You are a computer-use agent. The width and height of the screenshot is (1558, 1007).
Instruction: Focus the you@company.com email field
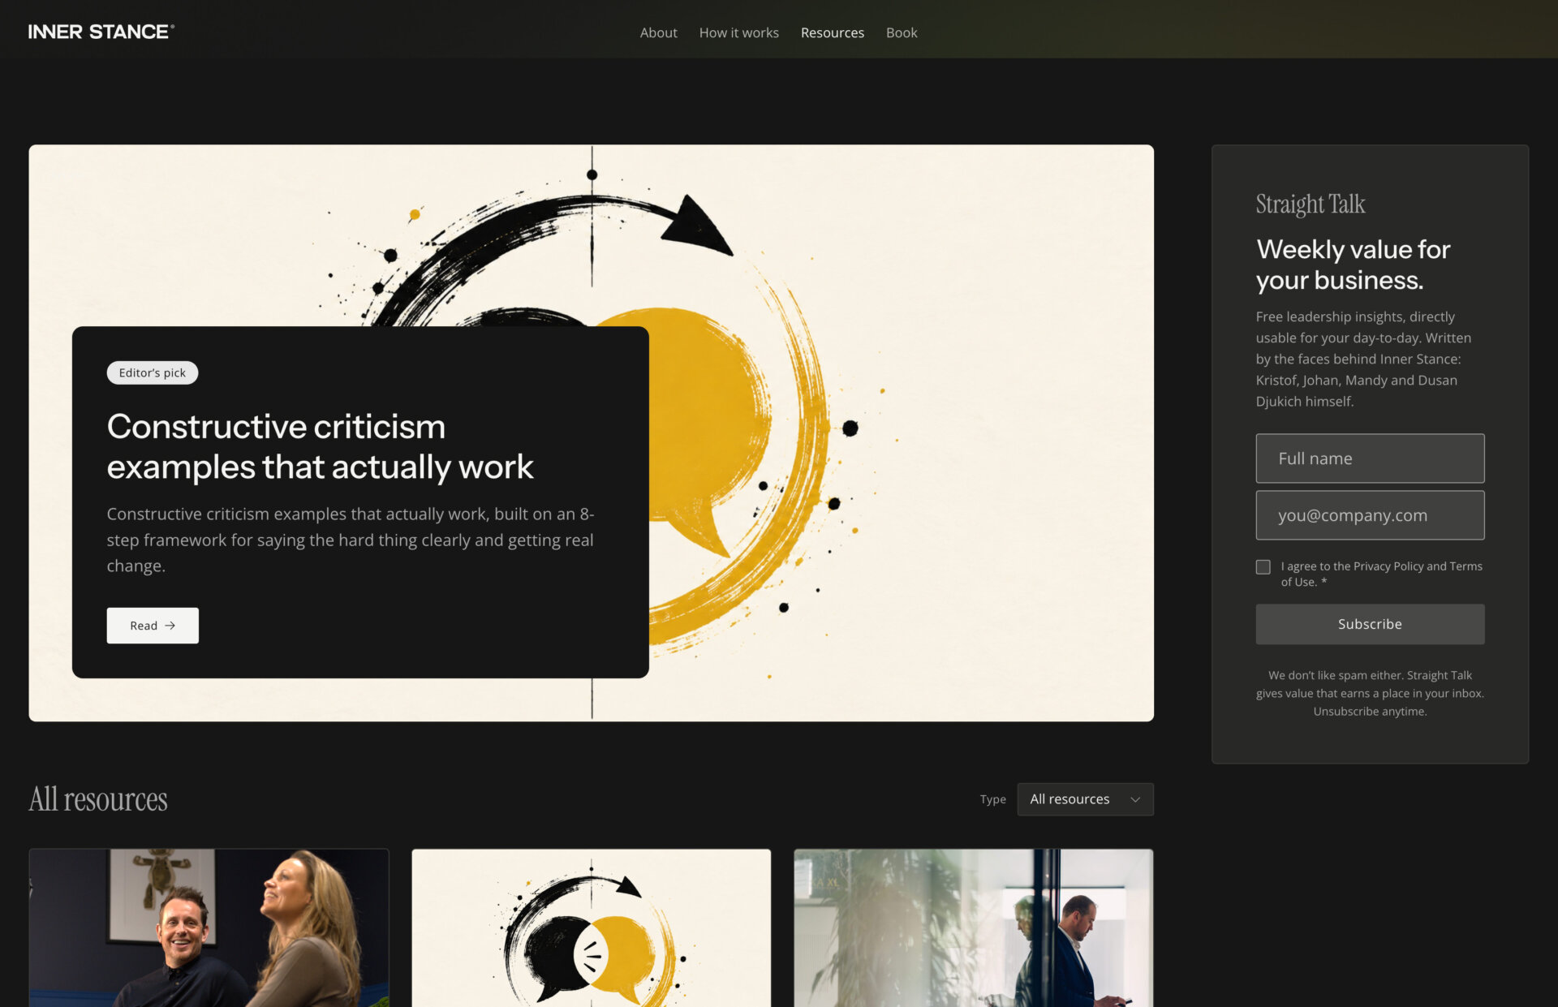click(x=1370, y=515)
